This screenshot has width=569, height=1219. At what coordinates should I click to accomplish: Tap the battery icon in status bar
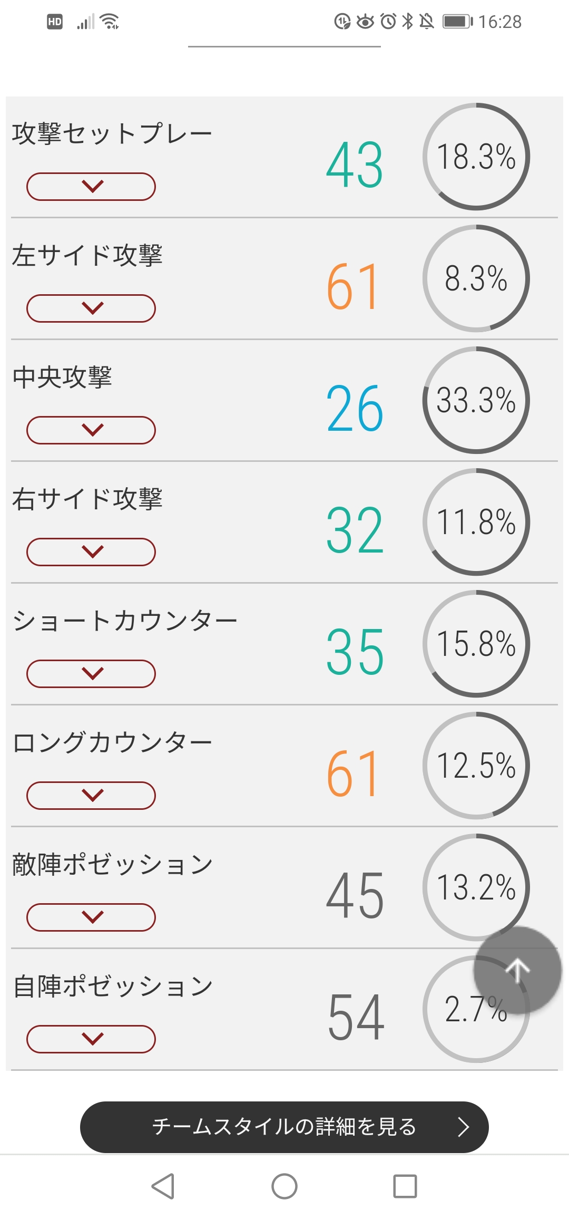457,22
